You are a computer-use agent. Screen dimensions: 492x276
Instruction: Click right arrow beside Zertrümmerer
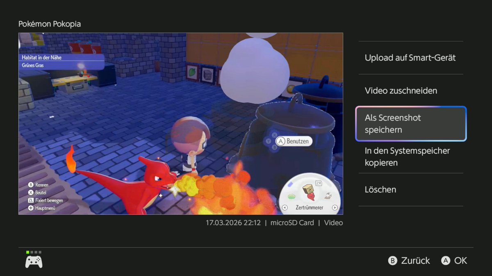click(x=335, y=208)
